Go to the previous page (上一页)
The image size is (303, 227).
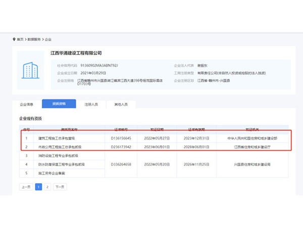pyautogui.click(x=26, y=187)
